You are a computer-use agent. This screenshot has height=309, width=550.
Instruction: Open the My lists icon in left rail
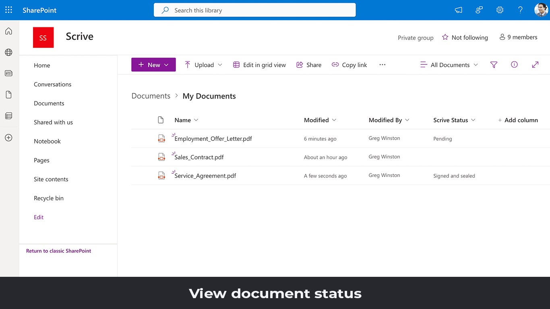coord(8,116)
